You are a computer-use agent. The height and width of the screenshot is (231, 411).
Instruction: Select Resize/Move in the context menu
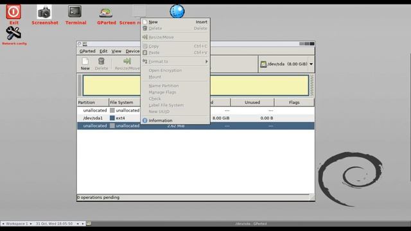click(175, 37)
